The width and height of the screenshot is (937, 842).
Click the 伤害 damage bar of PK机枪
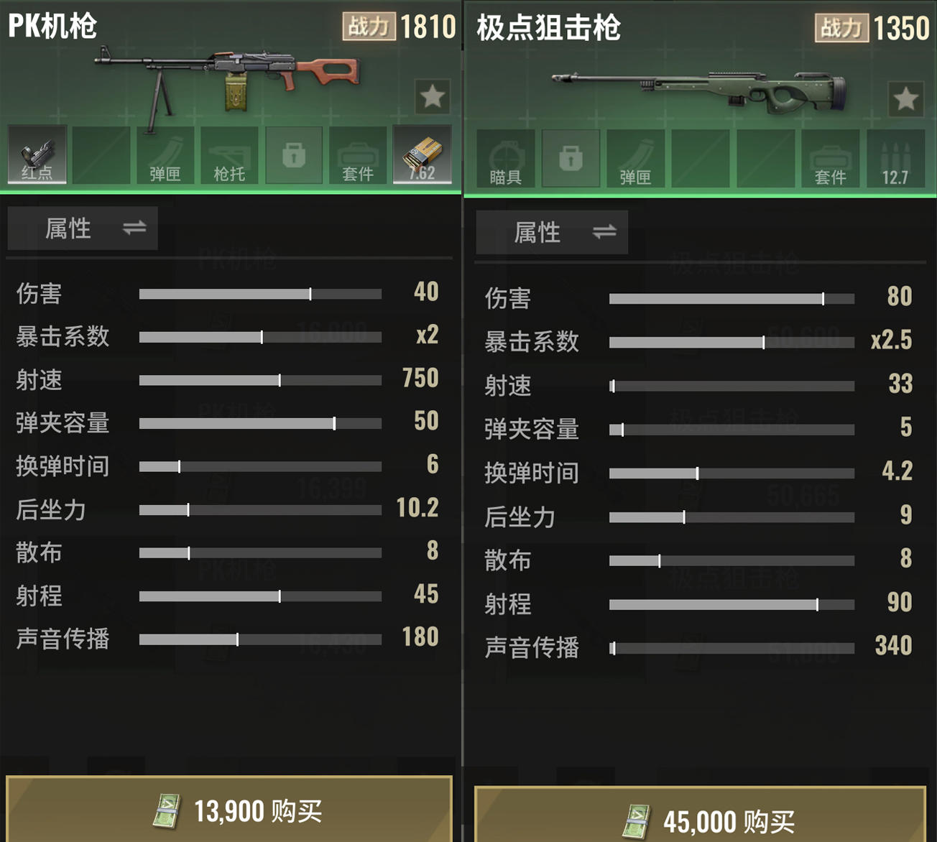(x=260, y=294)
